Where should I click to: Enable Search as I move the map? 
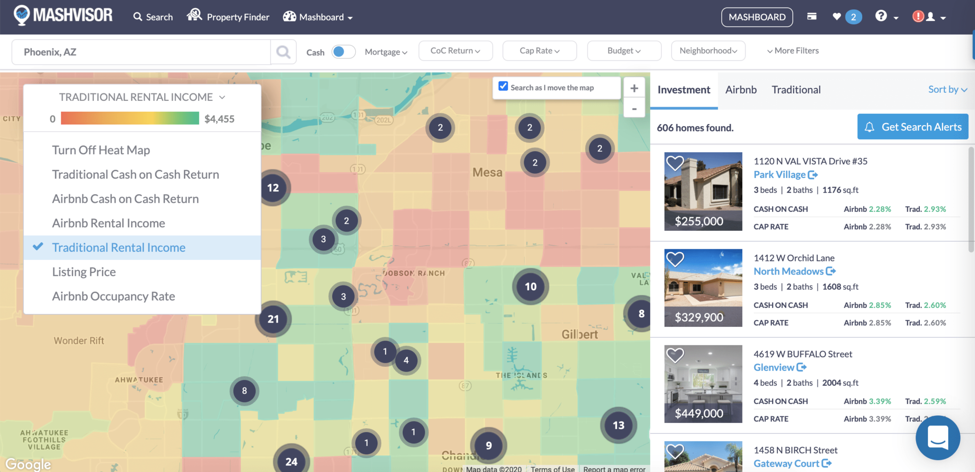point(503,86)
